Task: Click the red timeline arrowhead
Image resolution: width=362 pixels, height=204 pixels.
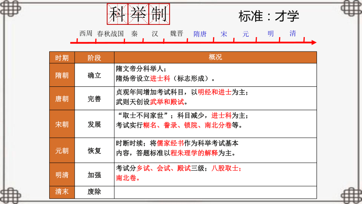Action: (x=314, y=42)
